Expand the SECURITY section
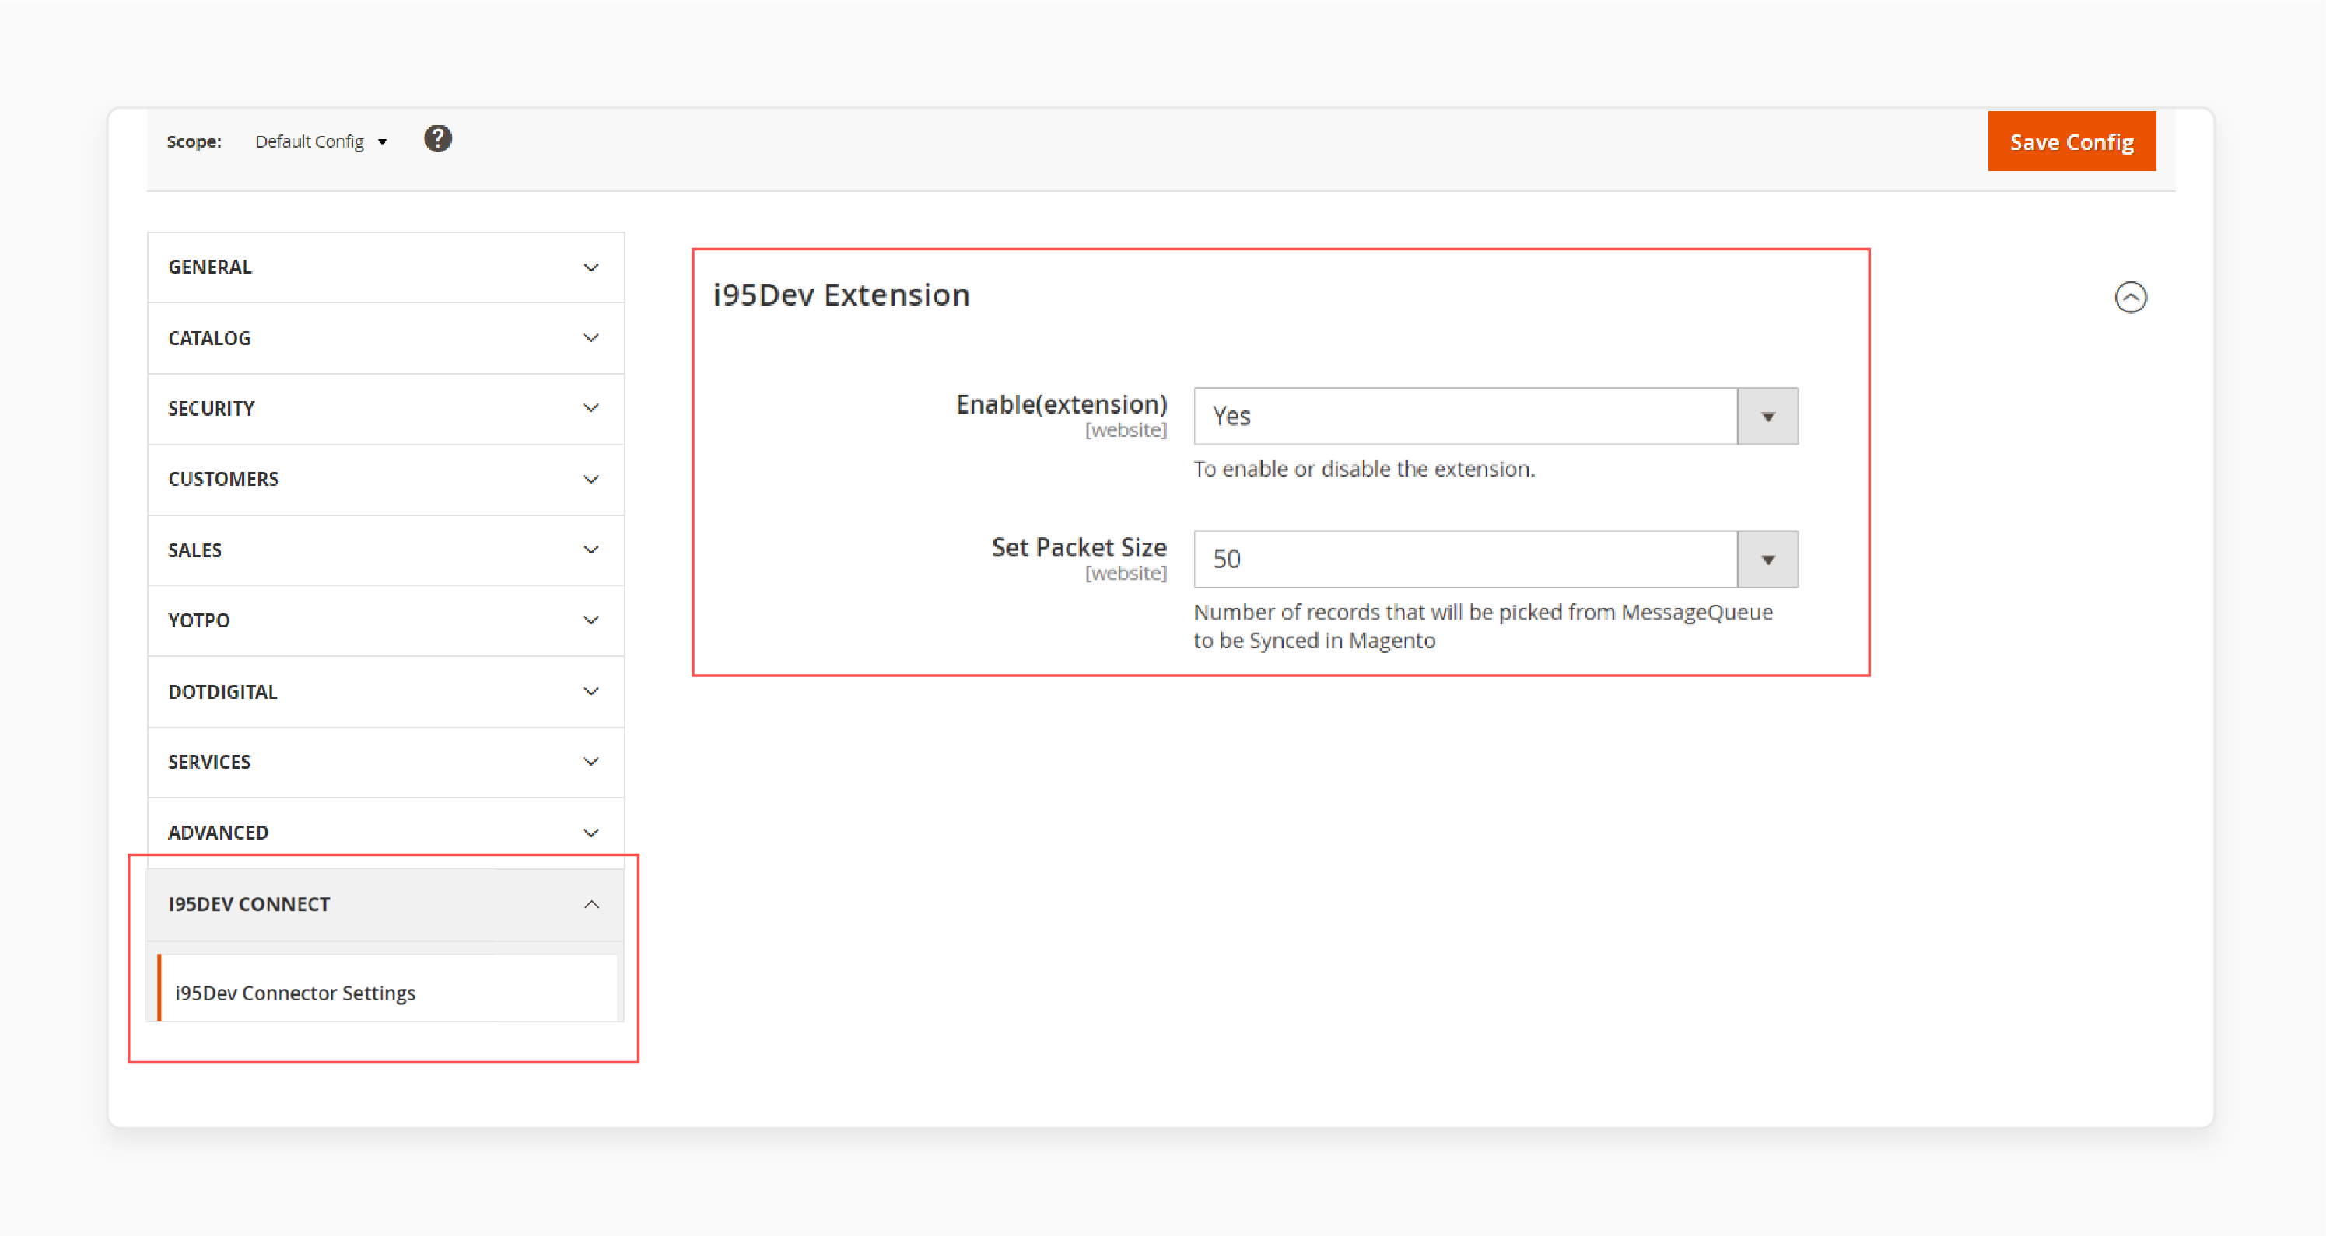 click(386, 407)
